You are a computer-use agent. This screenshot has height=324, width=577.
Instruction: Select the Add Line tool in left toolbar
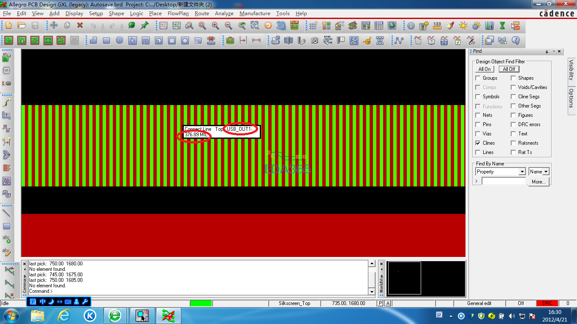(7, 213)
